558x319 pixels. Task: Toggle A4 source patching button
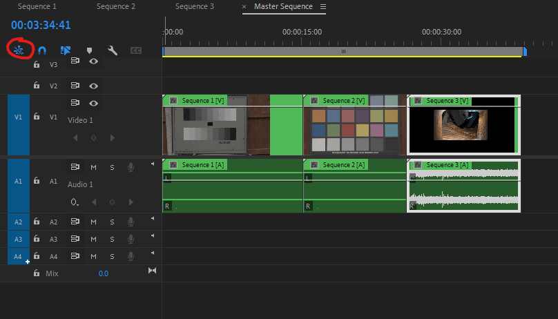[x=19, y=256]
